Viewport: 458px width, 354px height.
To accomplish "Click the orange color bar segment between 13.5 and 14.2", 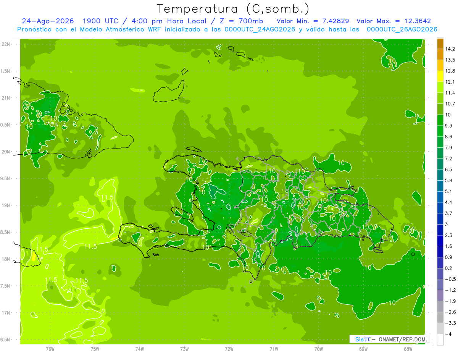I will coord(440,54).
